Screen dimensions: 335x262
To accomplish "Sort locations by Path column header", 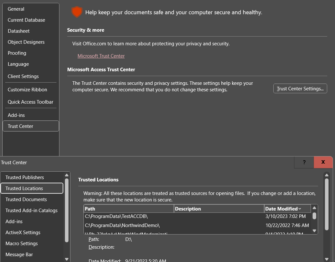I will click(x=129, y=209).
